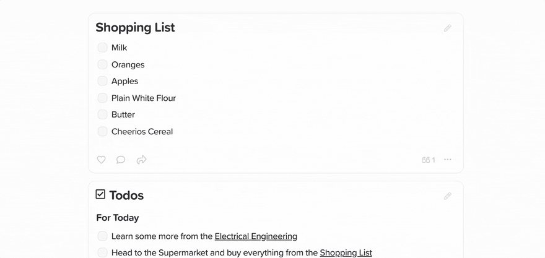
Task: Mark Butter as bought
Action: tap(102, 114)
